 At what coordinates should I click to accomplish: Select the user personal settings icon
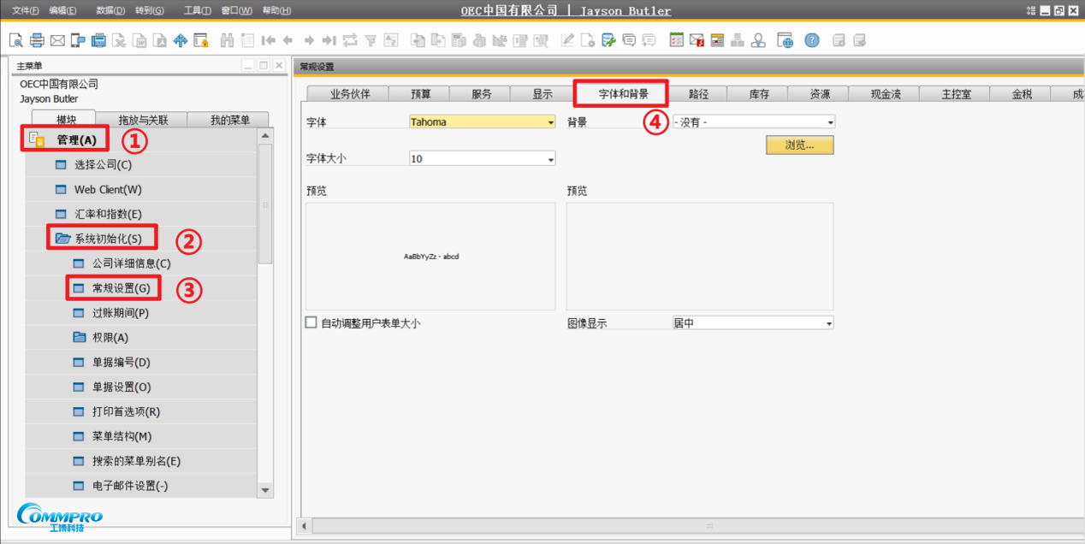point(757,39)
